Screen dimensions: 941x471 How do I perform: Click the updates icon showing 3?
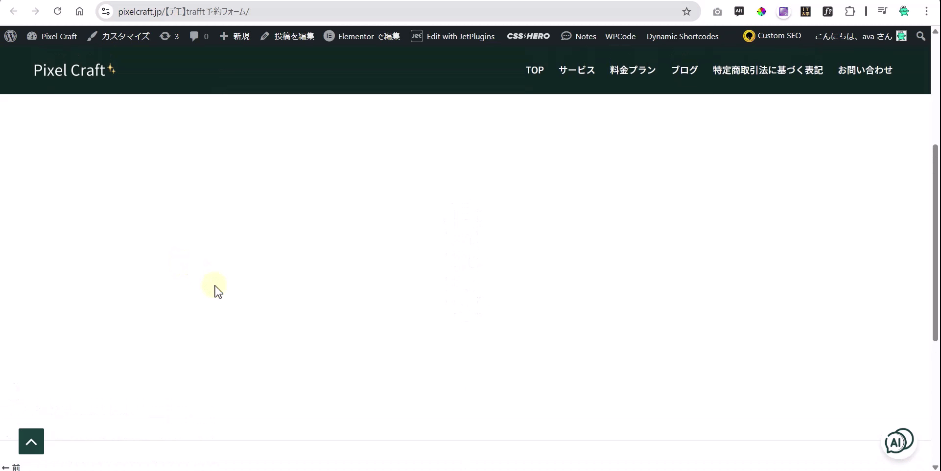(169, 36)
